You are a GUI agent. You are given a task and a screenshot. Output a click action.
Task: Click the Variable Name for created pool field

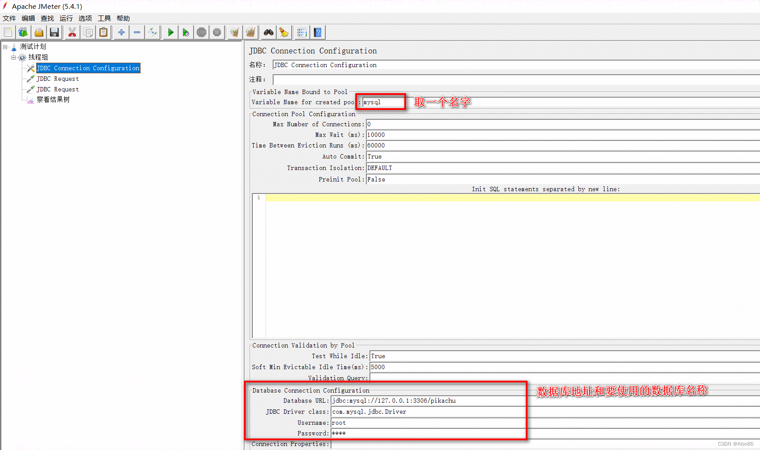coord(561,102)
